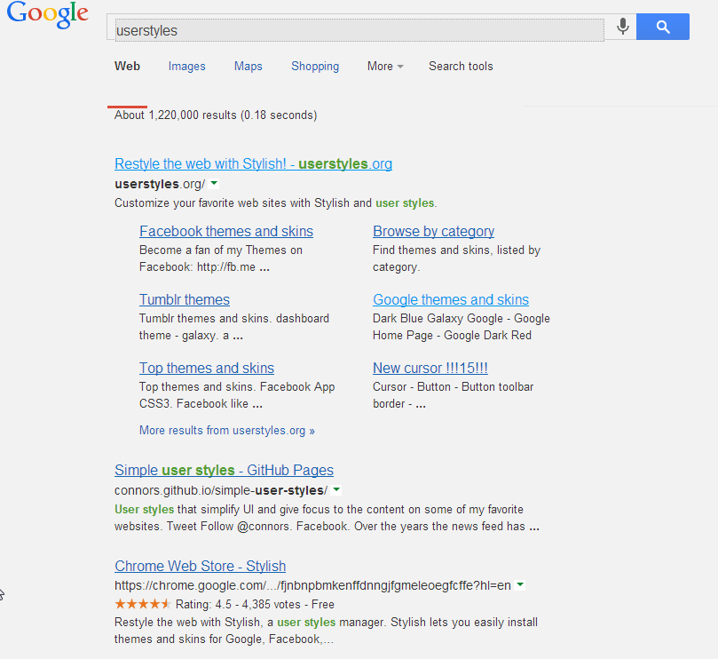Screen dimensions: 718x659
Task: Open 'Restyle the web with Stylish!' result
Action: (x=253, y=164)
